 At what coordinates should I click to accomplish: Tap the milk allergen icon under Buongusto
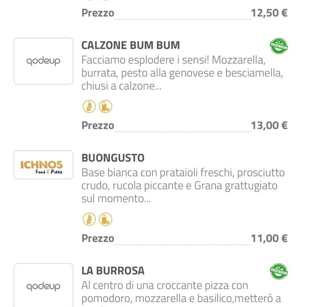(x=106, y=219)
